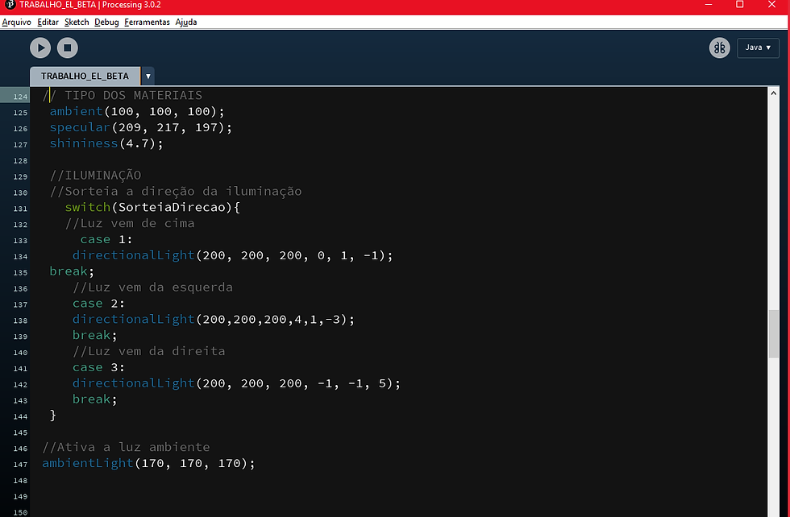Click directionalLight call ending with -1, -1, 5

point(237,383)
